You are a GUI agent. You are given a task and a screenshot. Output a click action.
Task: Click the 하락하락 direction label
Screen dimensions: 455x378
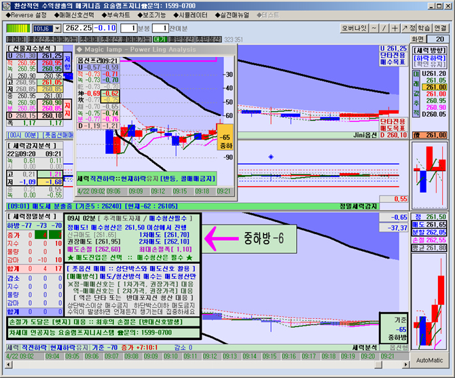(429, 58)
